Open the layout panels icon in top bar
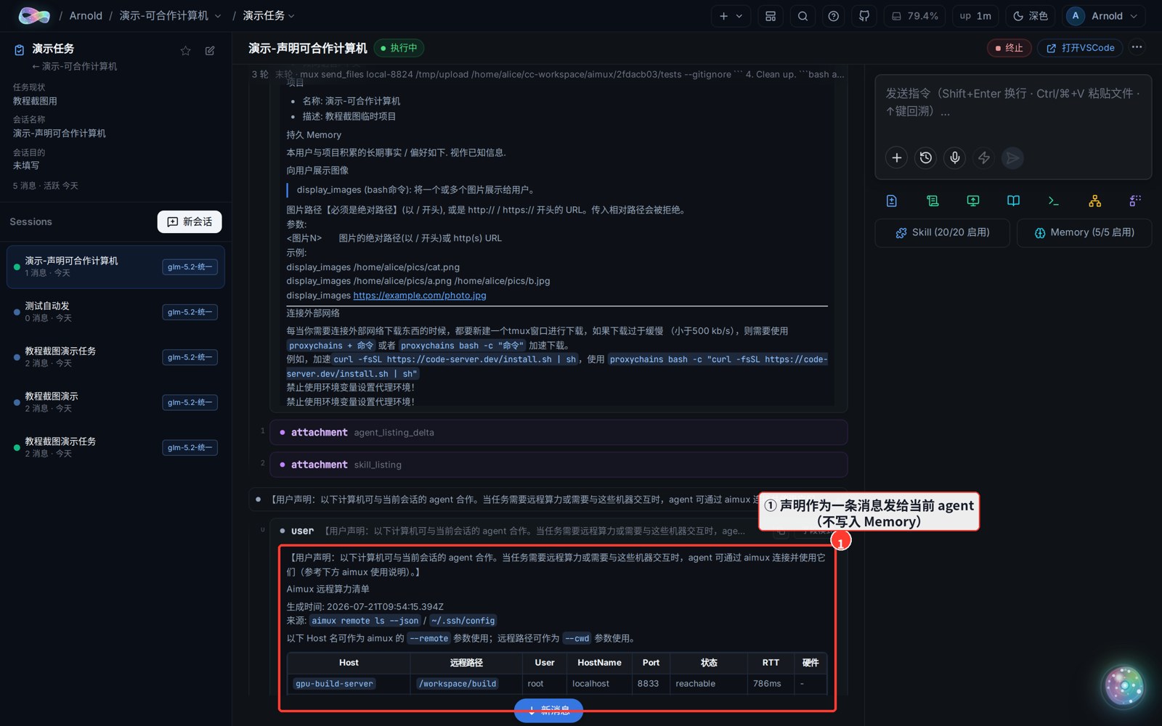1162x726 pixels. point(771,16)
